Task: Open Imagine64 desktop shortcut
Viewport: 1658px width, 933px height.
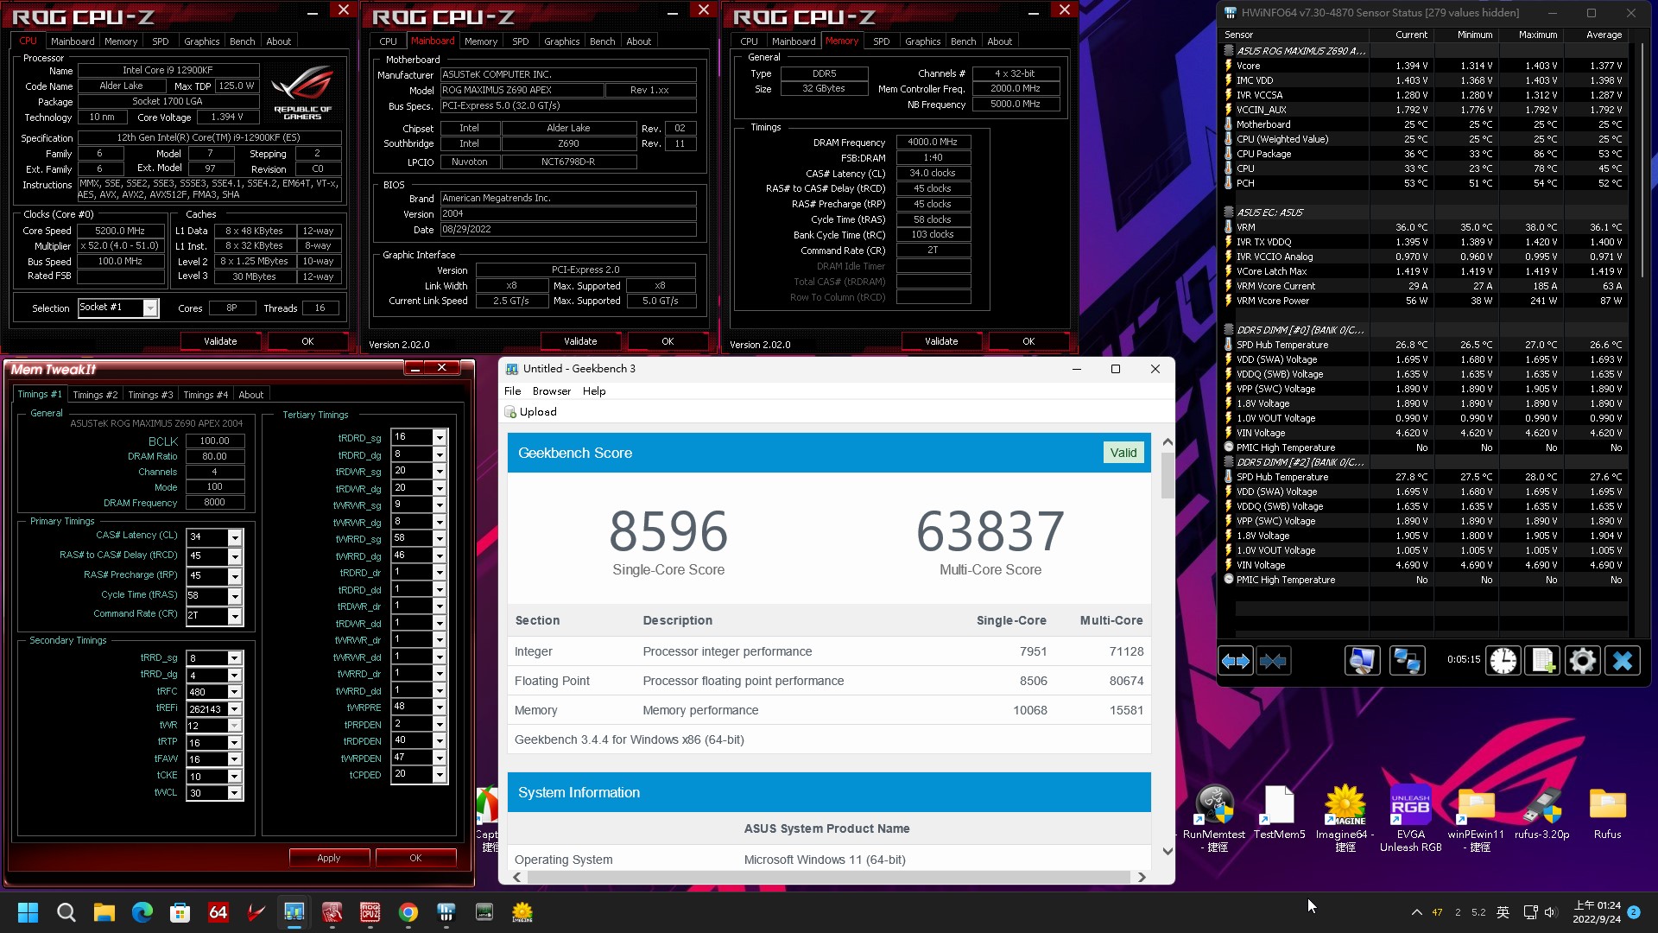Action: point(1345,818)
